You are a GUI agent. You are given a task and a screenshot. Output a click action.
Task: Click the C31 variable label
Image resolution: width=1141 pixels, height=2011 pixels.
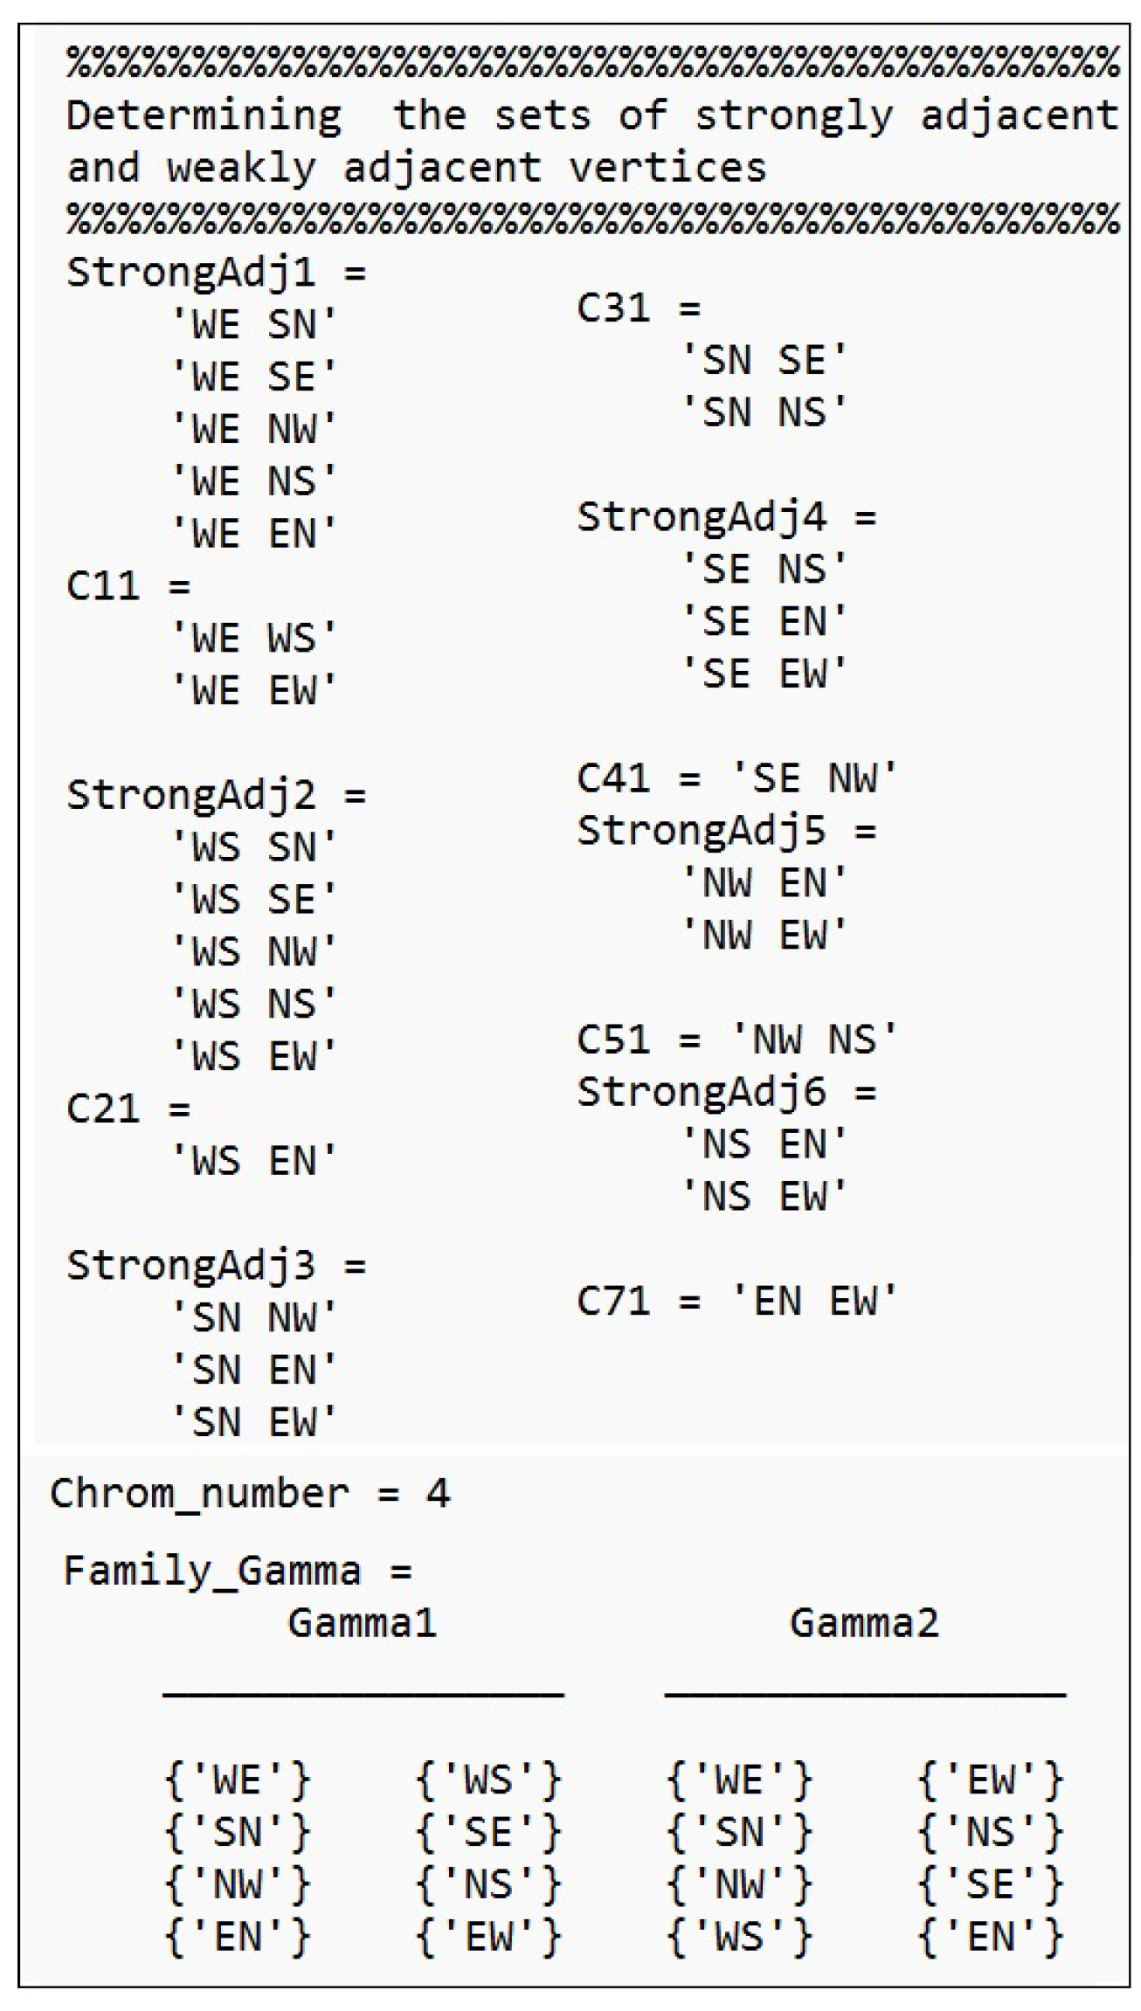point(612,308)
